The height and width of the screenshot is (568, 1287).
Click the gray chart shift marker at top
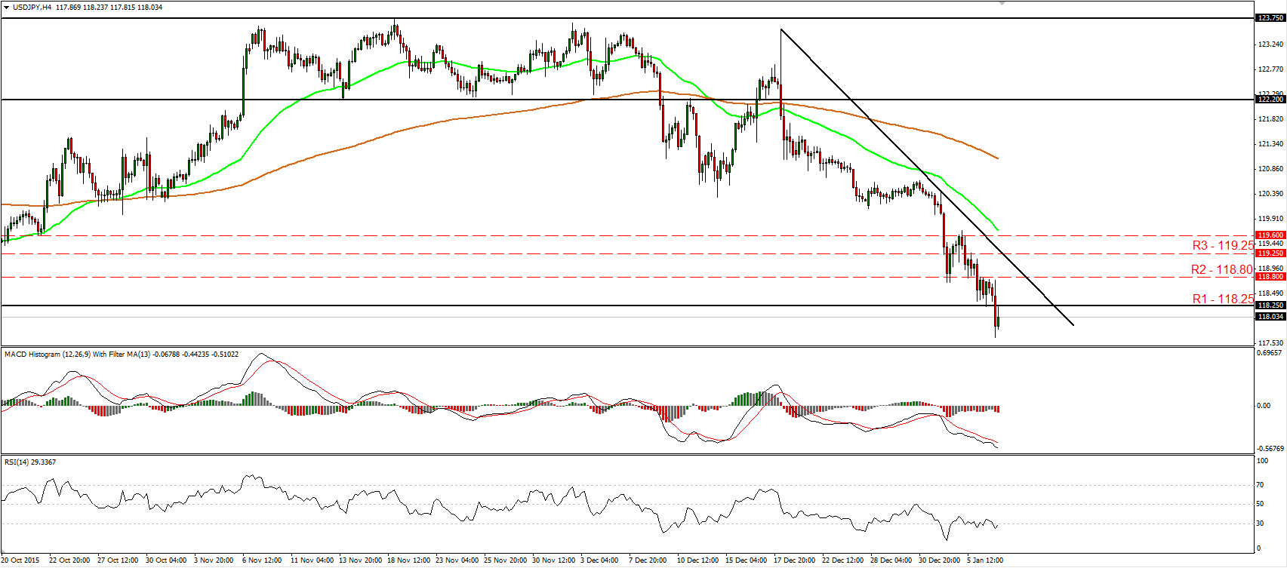pyautogui.click(x=1002, y=3)
